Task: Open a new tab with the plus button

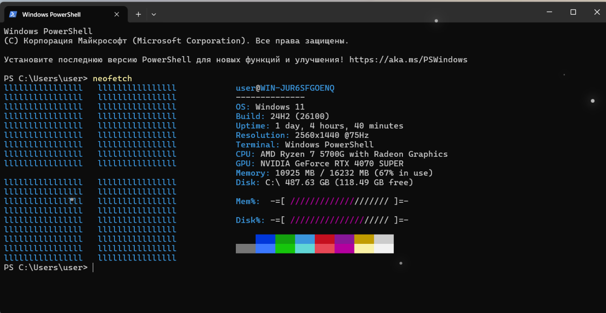Action: pos(138,14)
